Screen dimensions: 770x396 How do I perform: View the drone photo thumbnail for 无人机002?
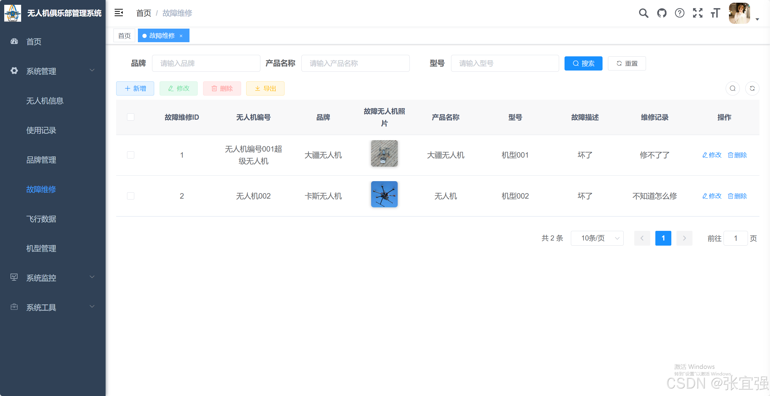pos(384,194)
